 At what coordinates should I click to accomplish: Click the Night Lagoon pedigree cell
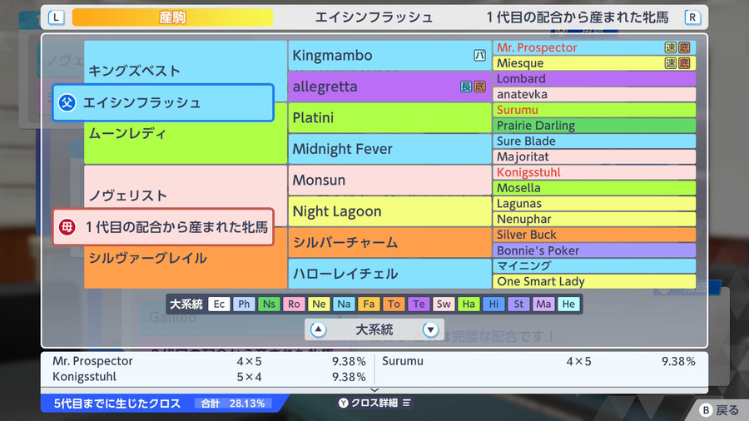(x=389, y=211)
